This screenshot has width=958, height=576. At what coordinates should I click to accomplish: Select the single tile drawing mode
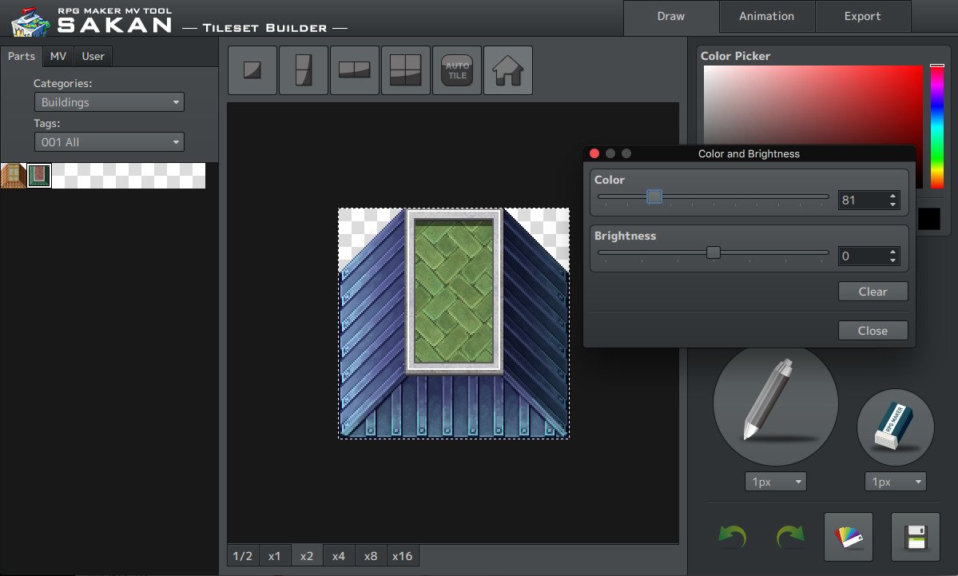pos(252,70)
